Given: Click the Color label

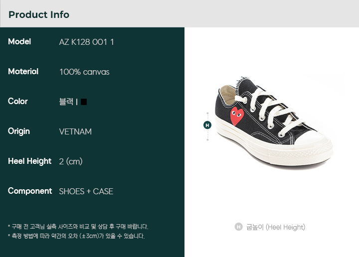Looking at the screenshot, I should (x=17, y=101).
